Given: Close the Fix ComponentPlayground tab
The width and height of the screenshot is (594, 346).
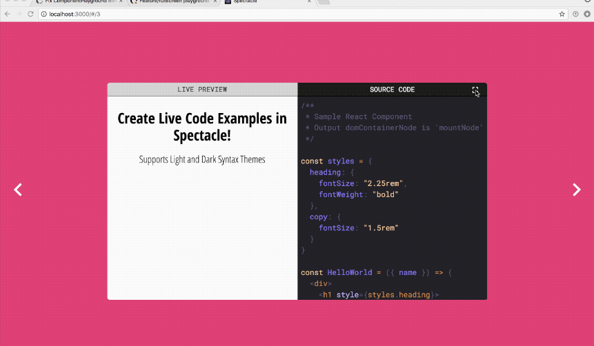Looking at the screenshot, I should [x=121, y=1].
